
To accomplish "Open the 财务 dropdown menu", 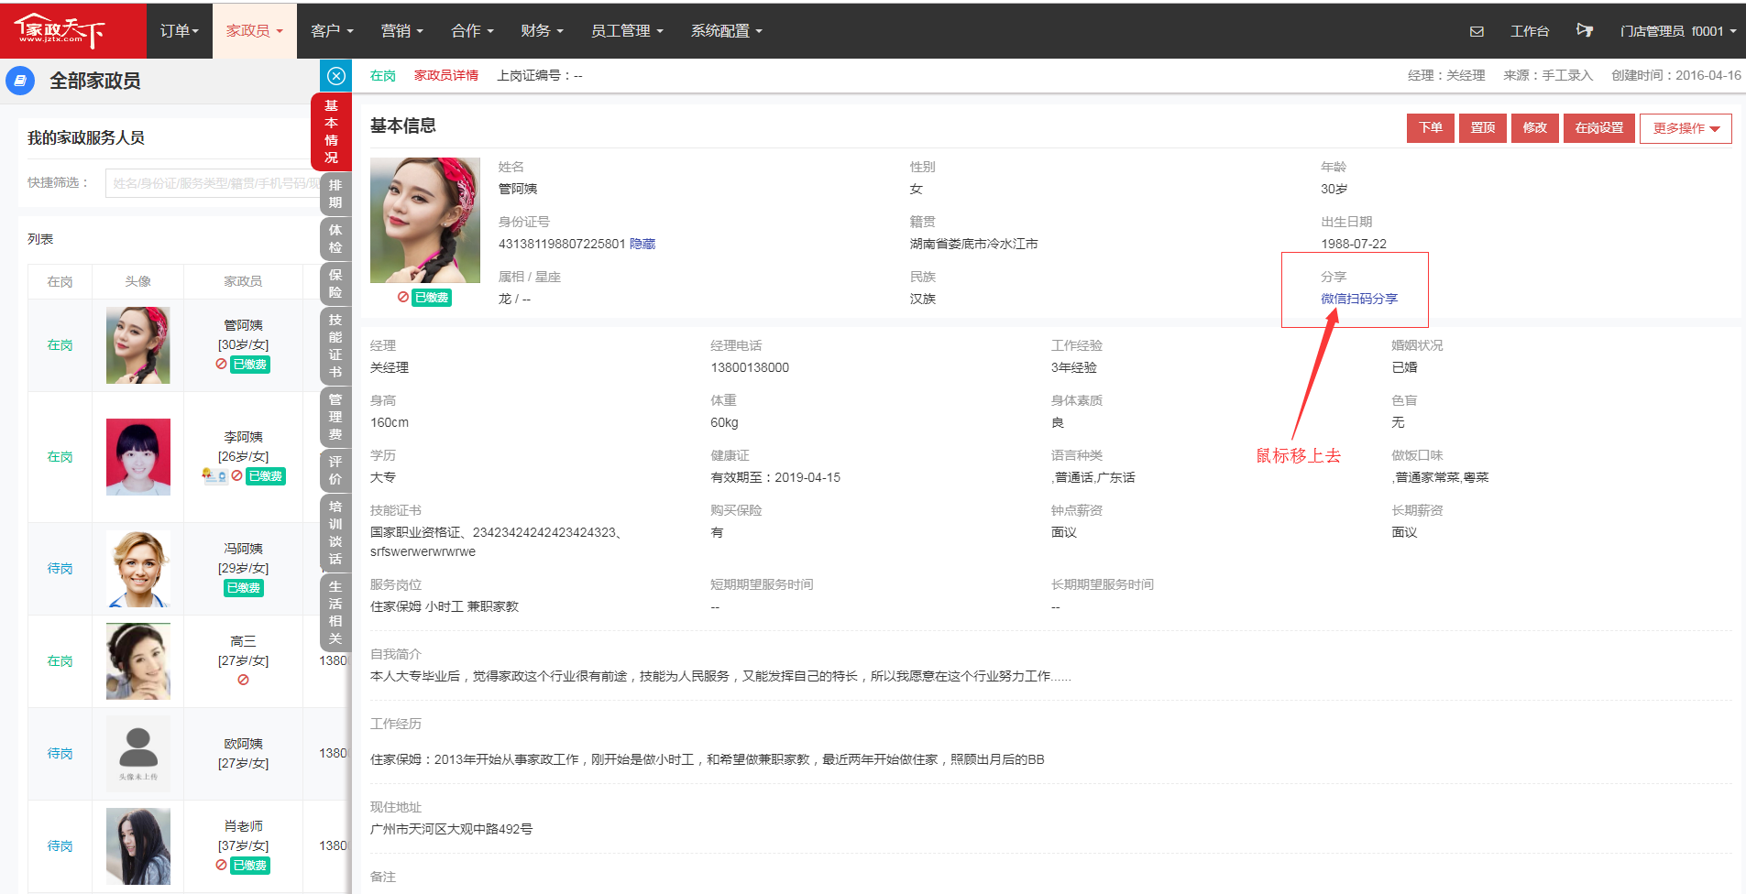I will 542,31.
